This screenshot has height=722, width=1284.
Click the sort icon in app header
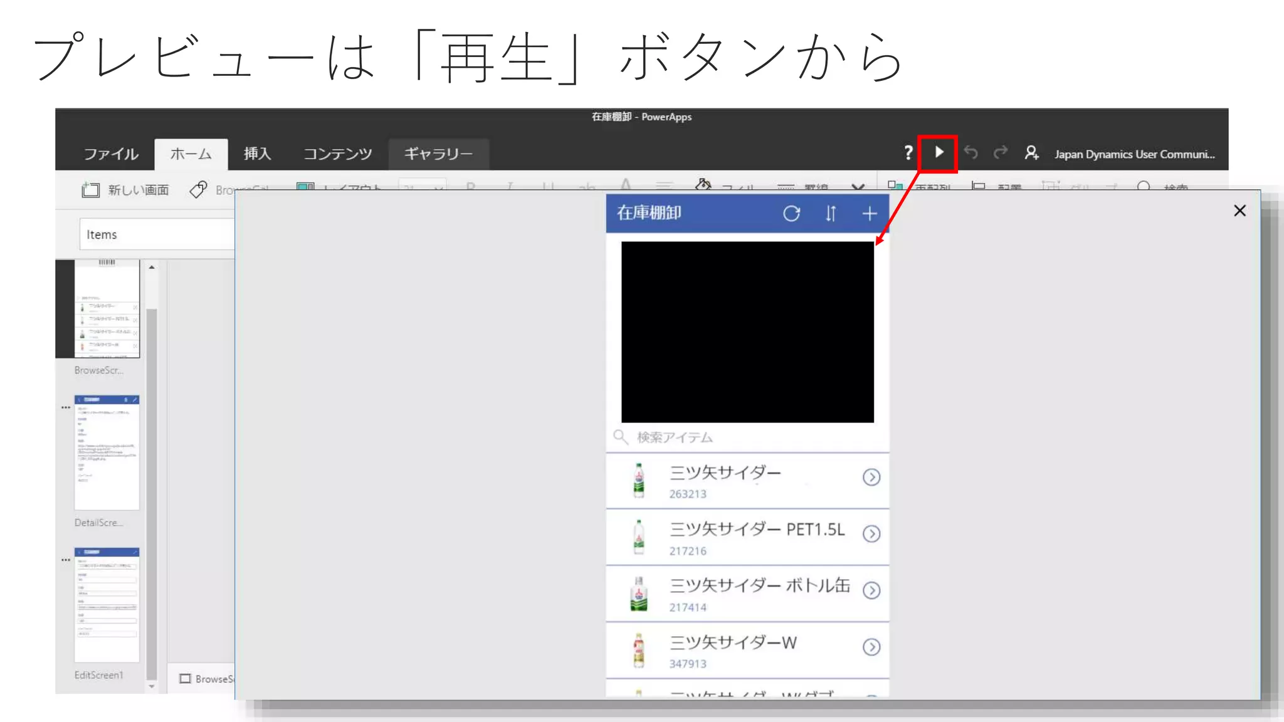click(830, 214)
